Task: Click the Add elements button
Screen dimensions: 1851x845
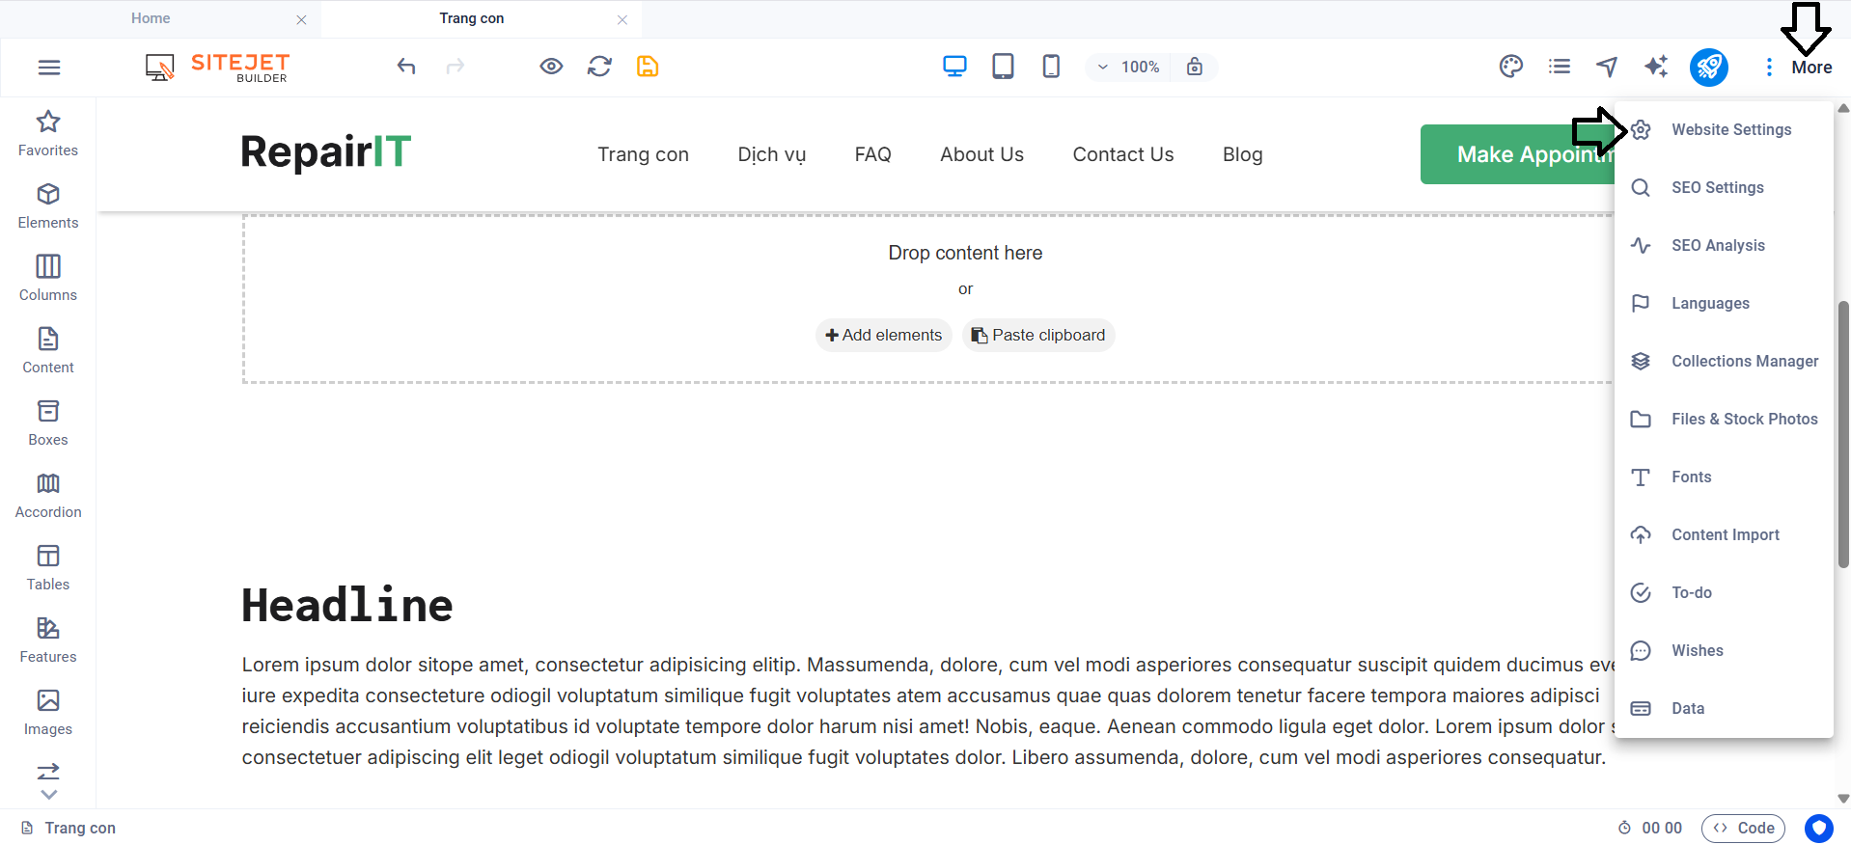Action: 883,335
